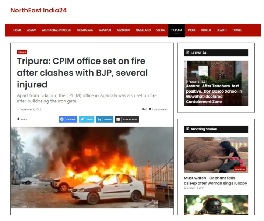264x221 pixels.
Task: Share the article on LinkedIn
Action: (105, 119)
